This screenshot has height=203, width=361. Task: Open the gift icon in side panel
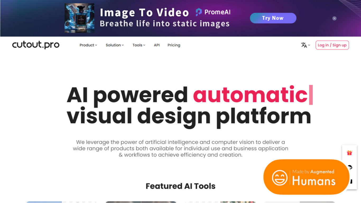pyautogui.click(x=349, y=153)
